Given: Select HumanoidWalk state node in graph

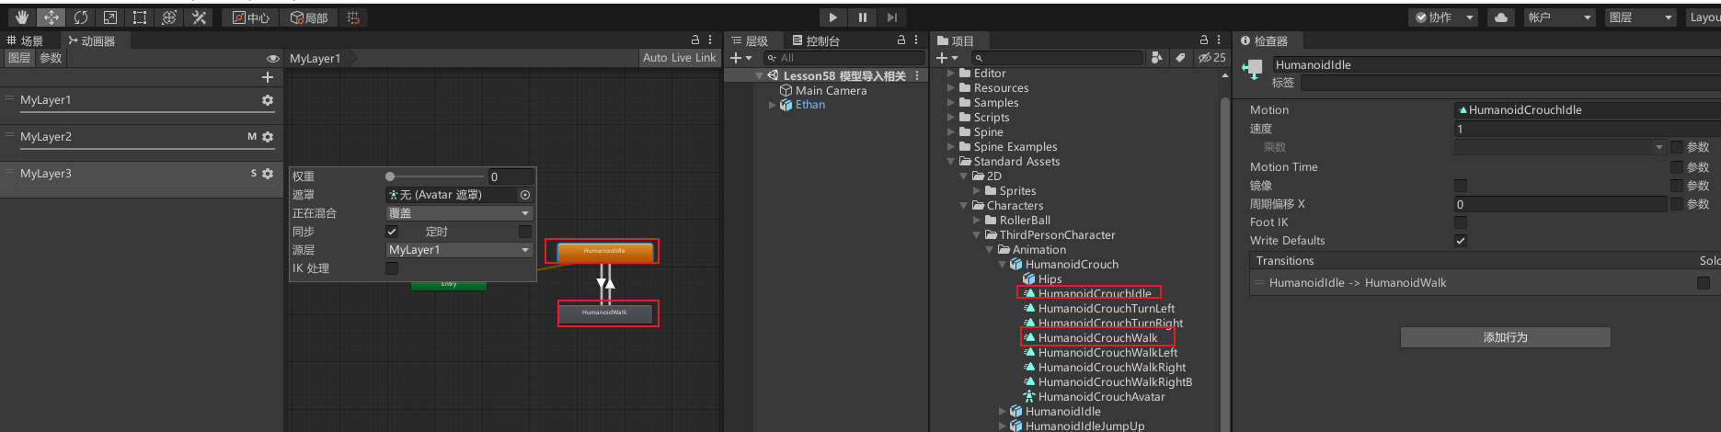Looking at the screenshot, I should tap(604, 313).
